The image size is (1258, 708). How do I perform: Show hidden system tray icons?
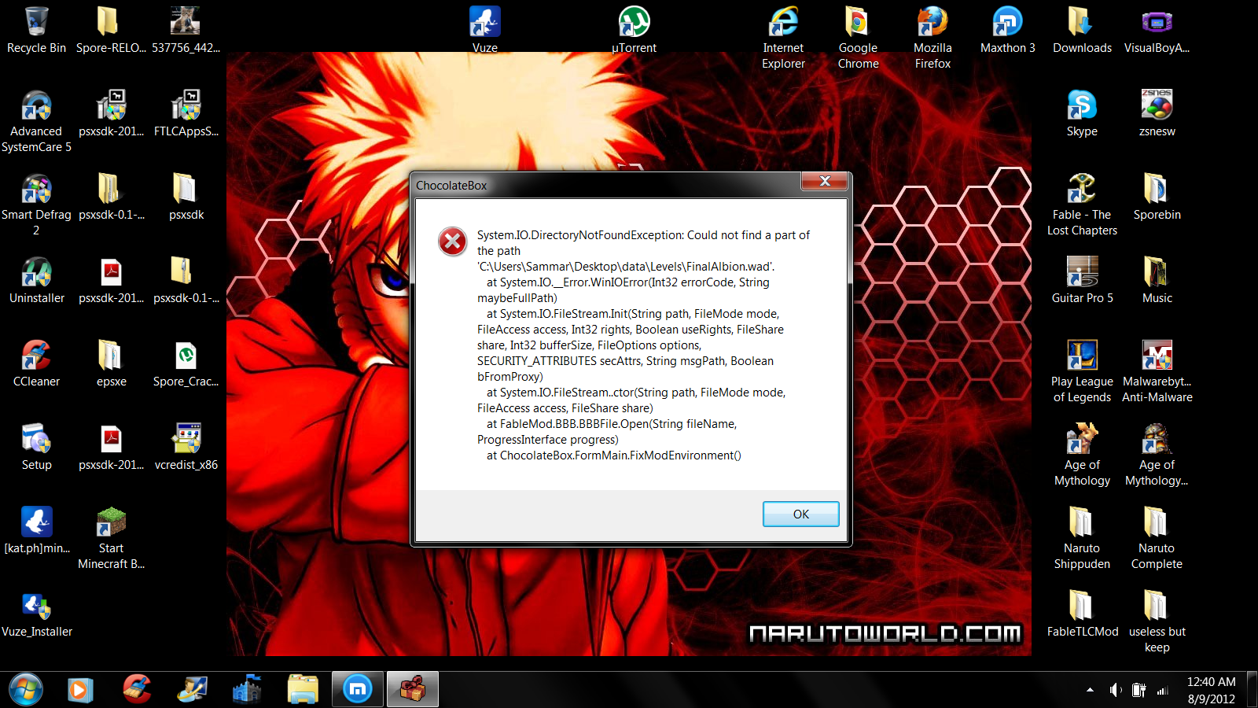click(1090, 690)
